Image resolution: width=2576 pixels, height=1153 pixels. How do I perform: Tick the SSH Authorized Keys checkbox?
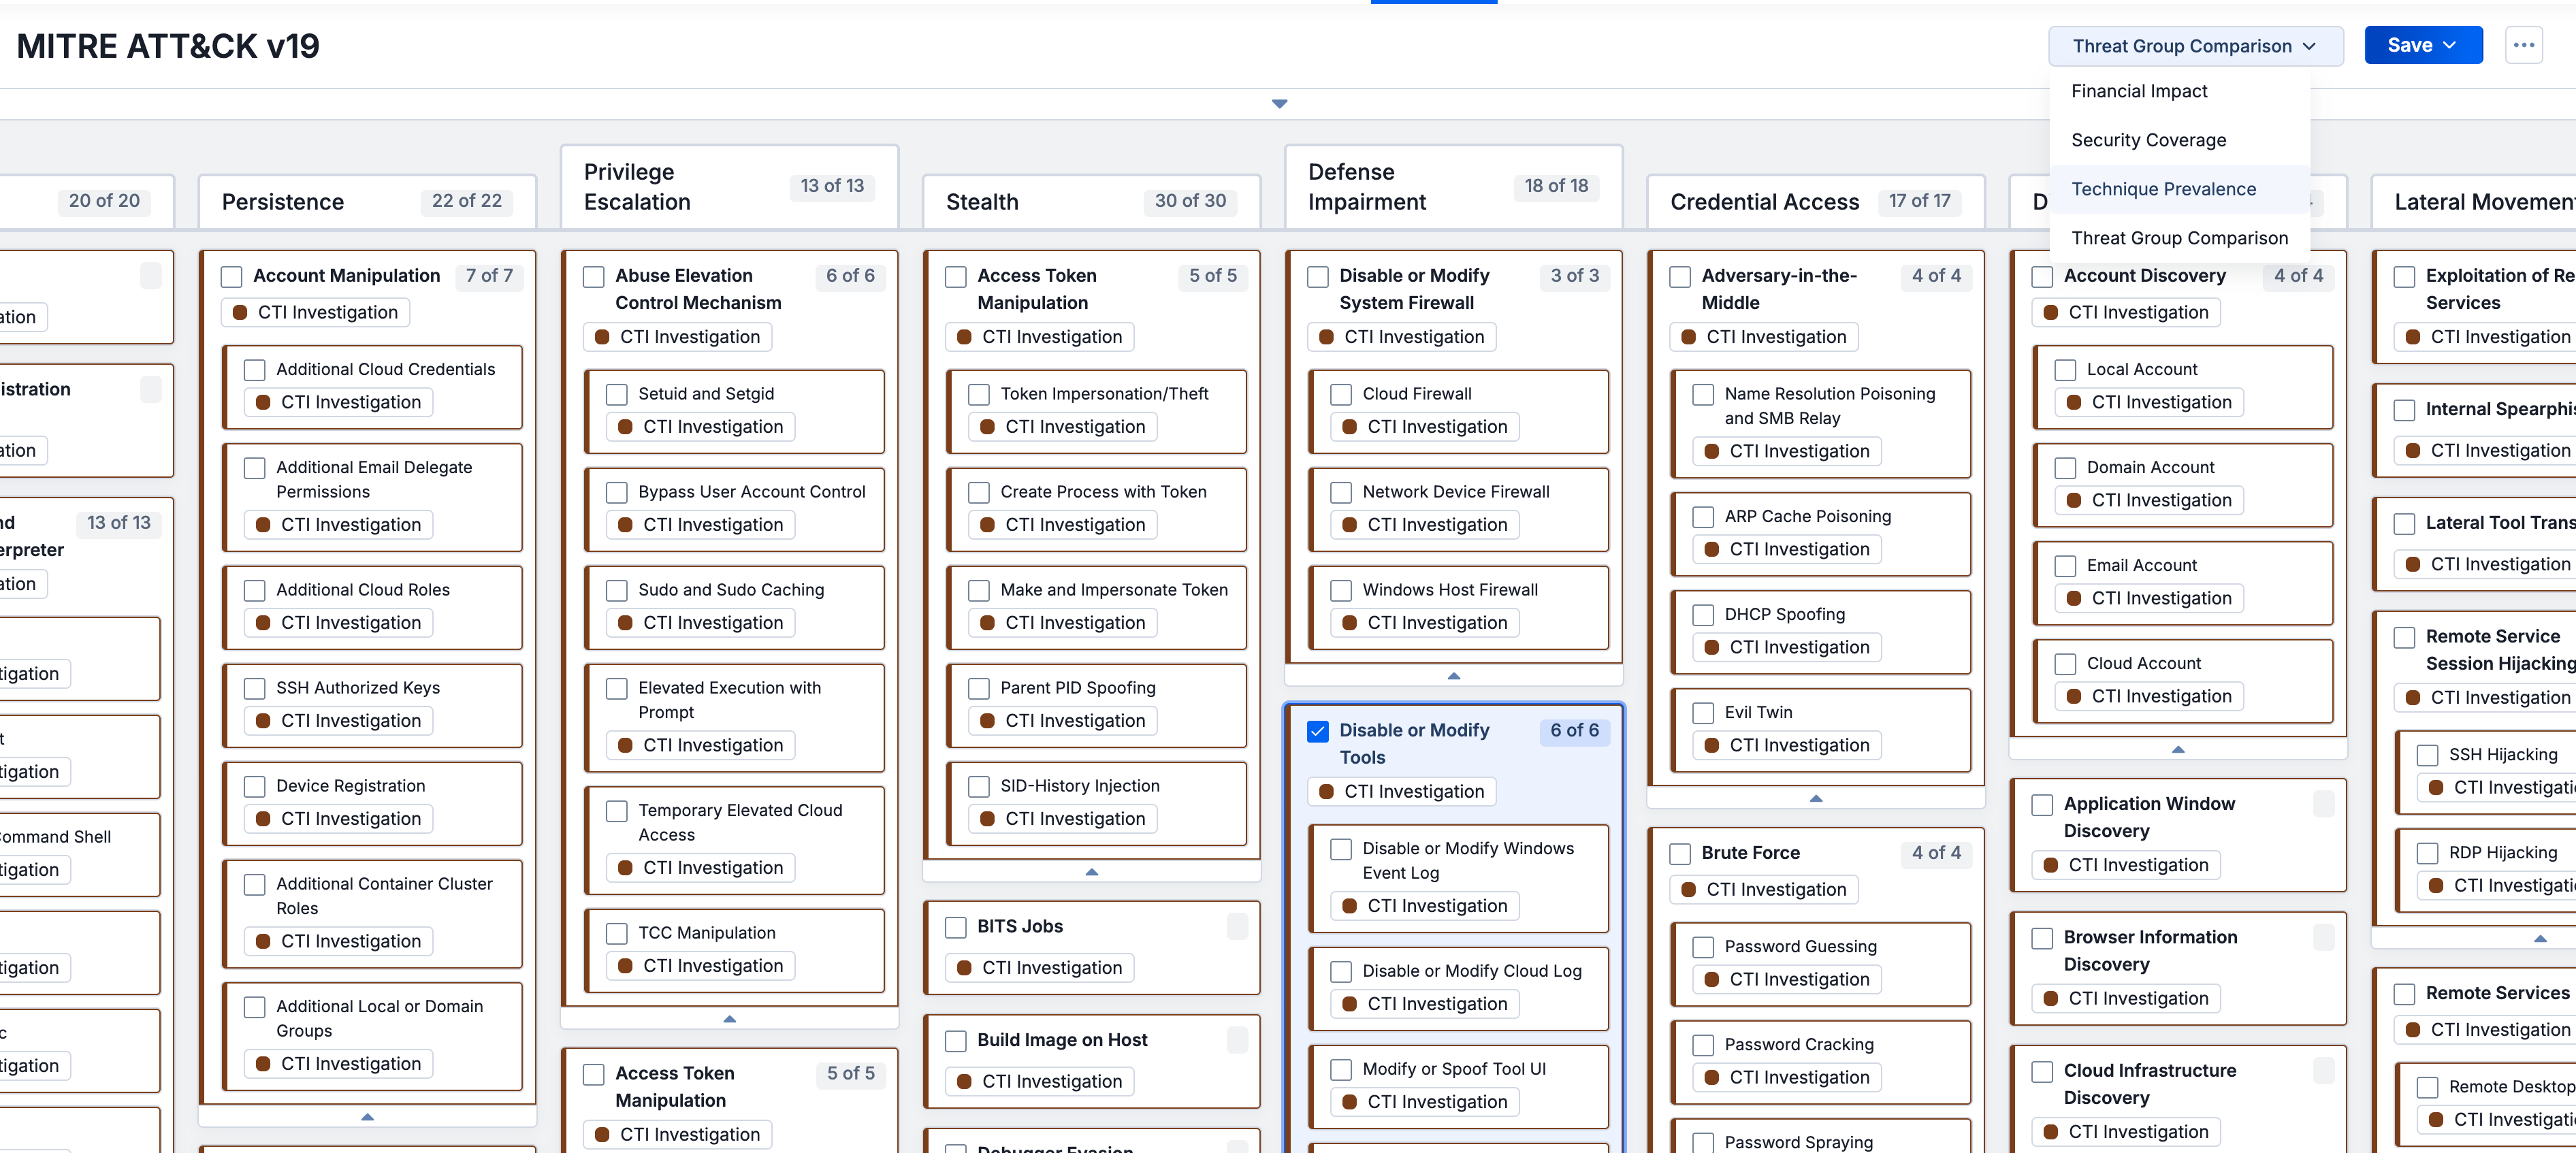click(255, 689)
